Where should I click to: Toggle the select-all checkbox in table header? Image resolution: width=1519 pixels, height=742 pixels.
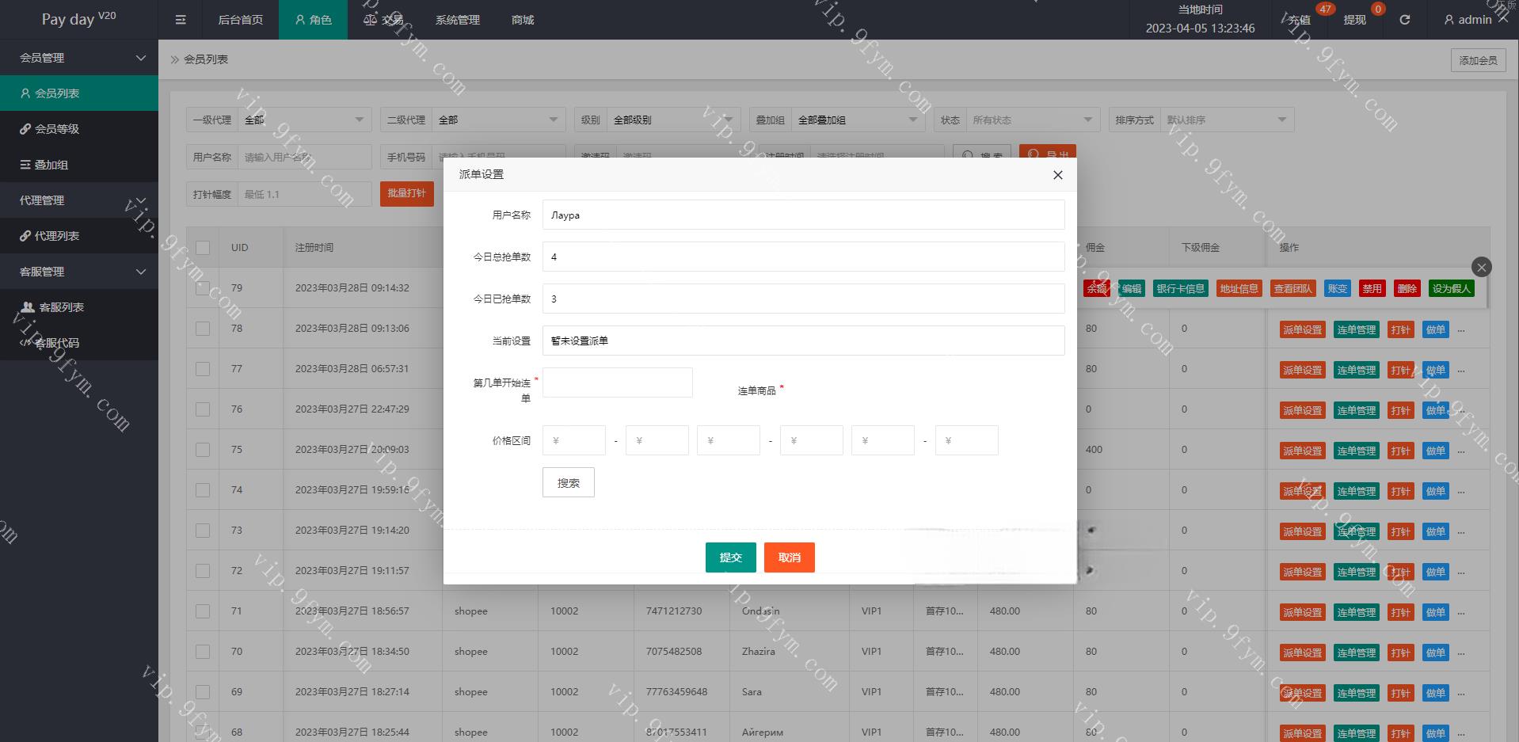[203, 248]
